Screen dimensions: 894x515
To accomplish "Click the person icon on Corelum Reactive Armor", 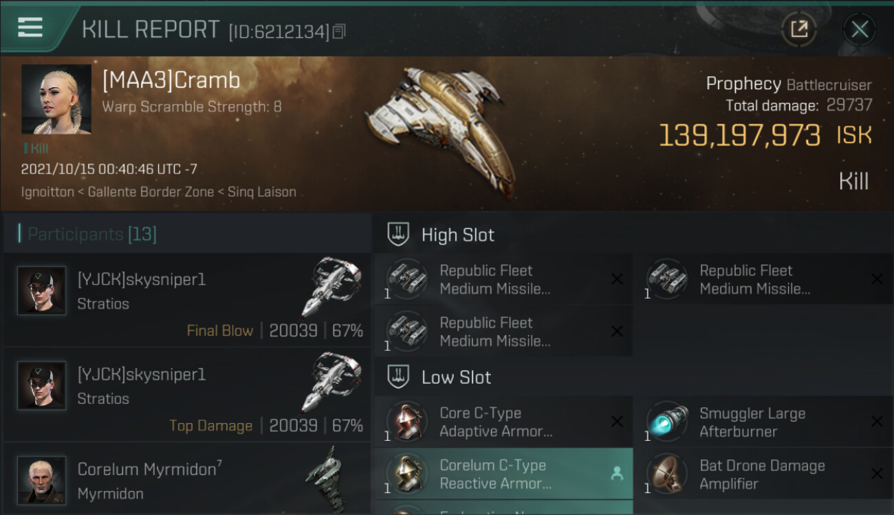I will 617,474.
